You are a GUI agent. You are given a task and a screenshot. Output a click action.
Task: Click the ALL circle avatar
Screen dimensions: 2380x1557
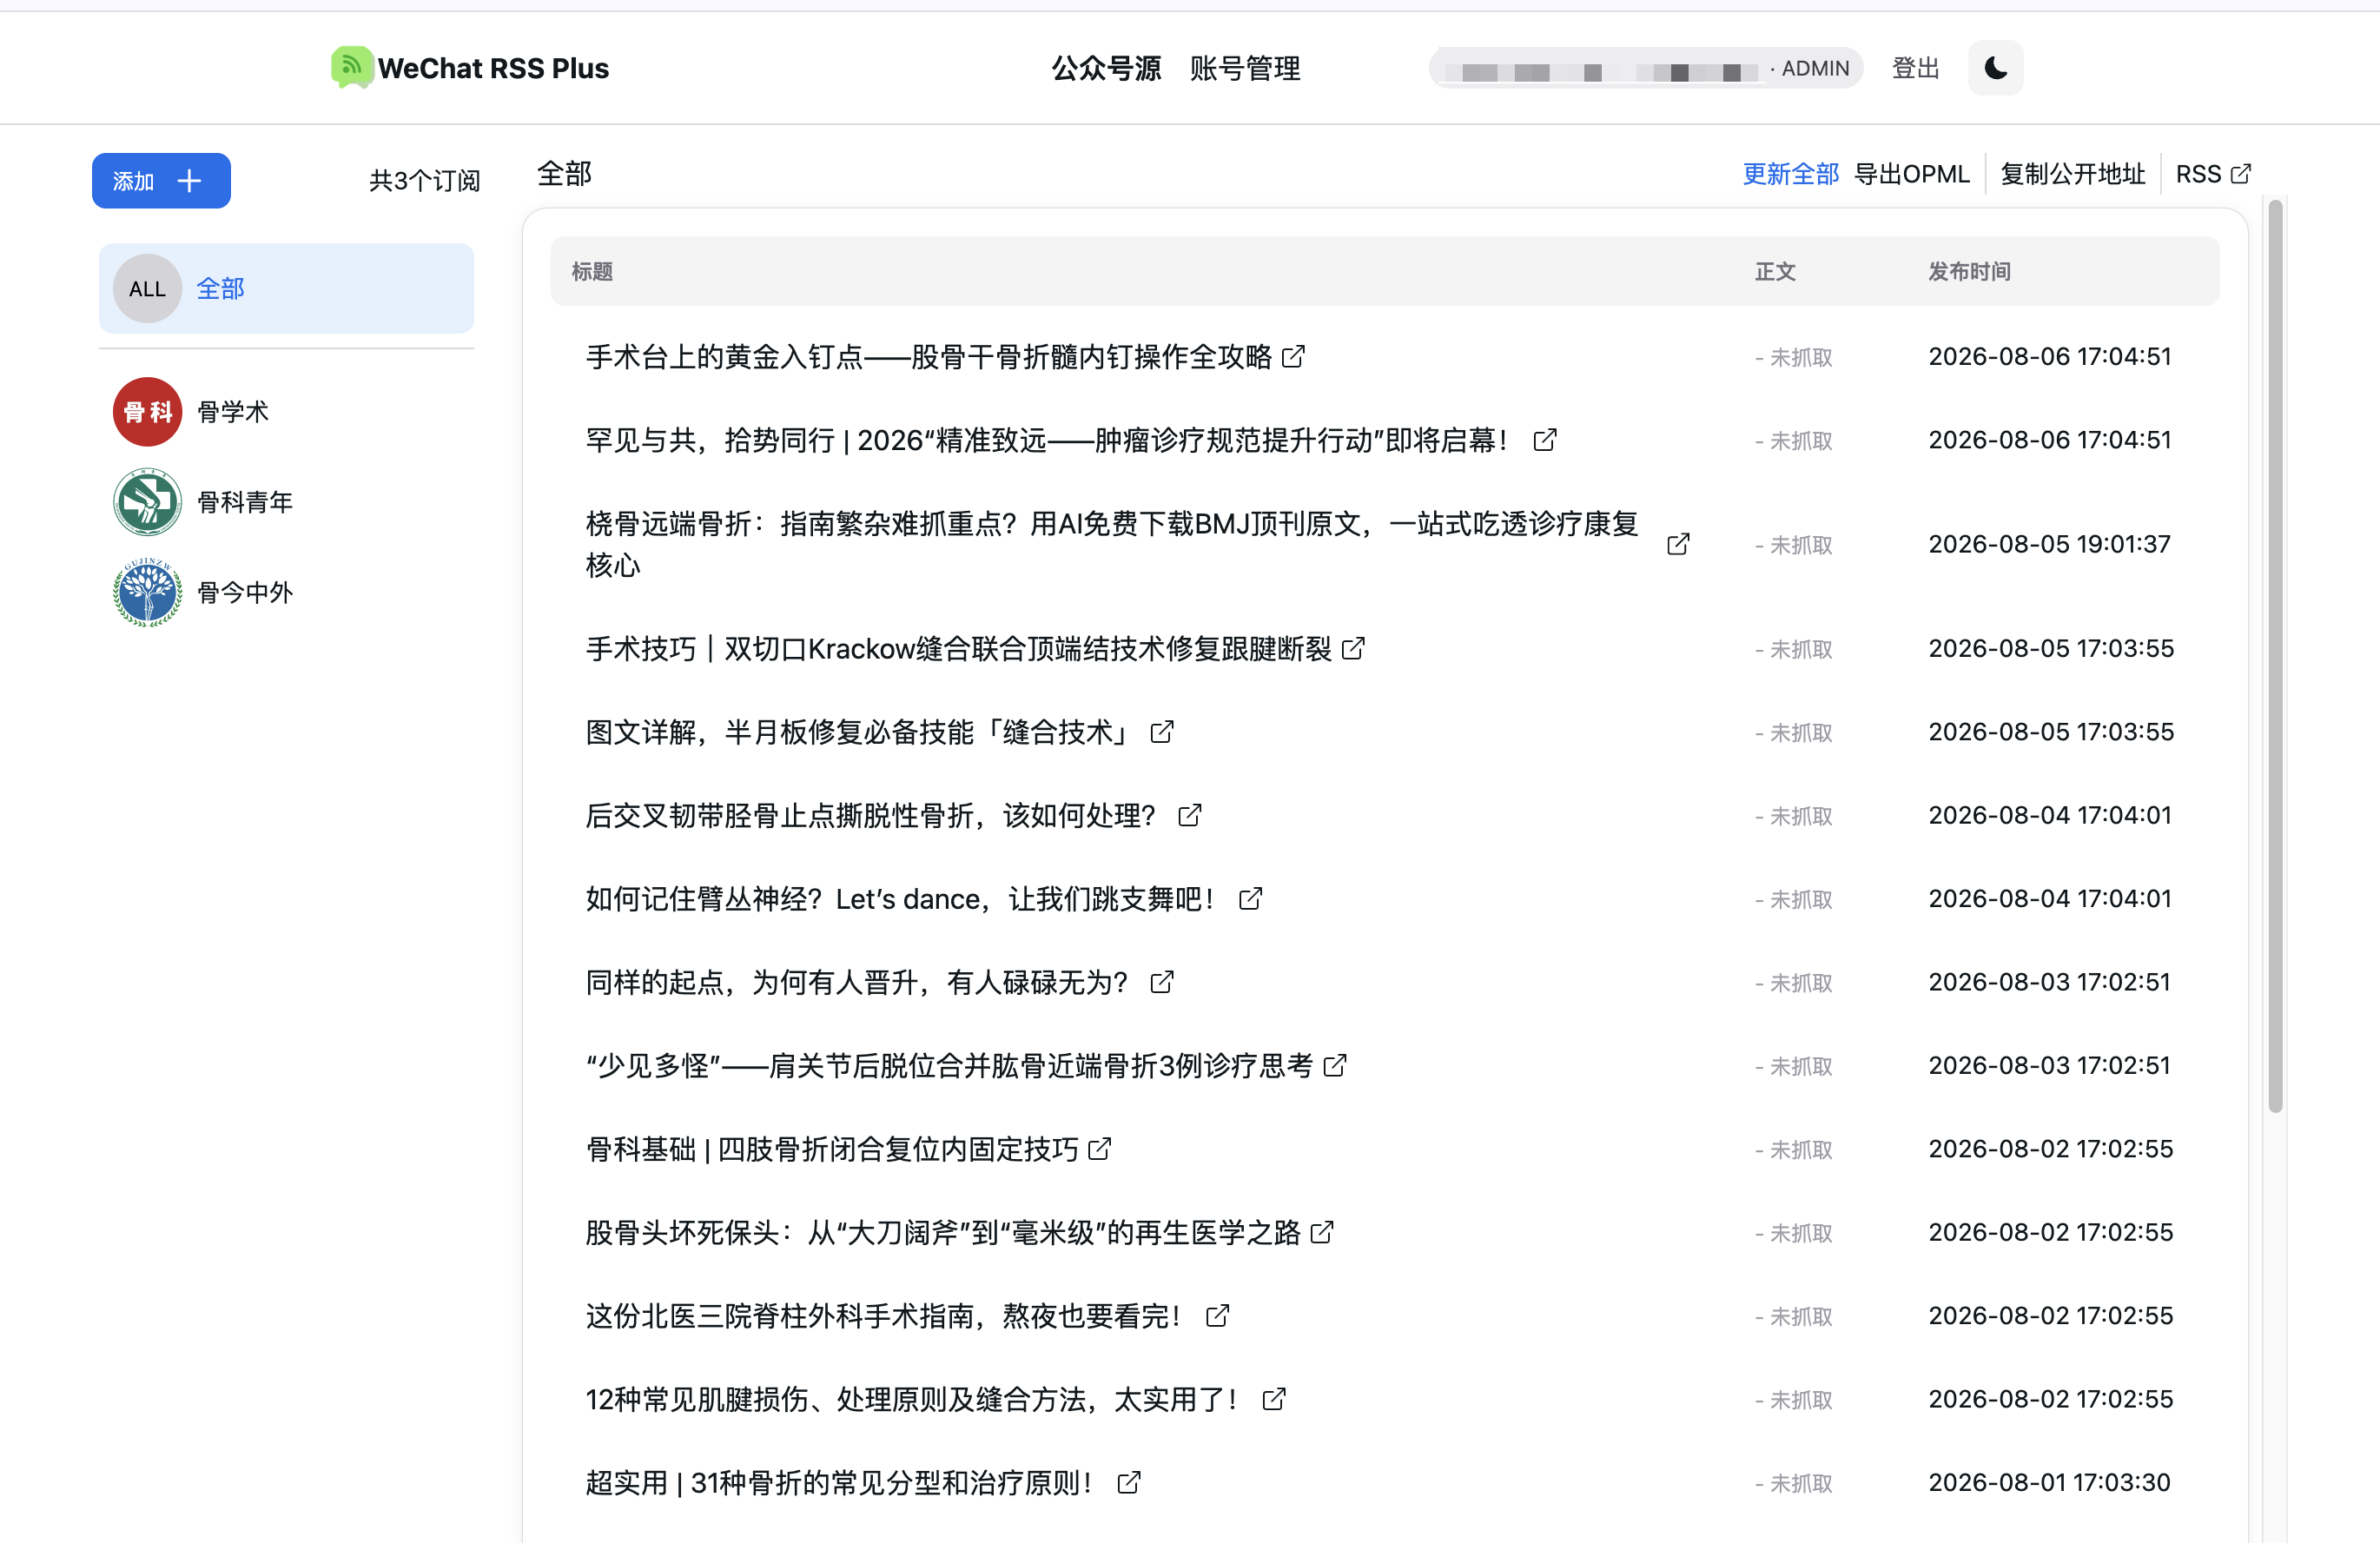pos(147,289)
